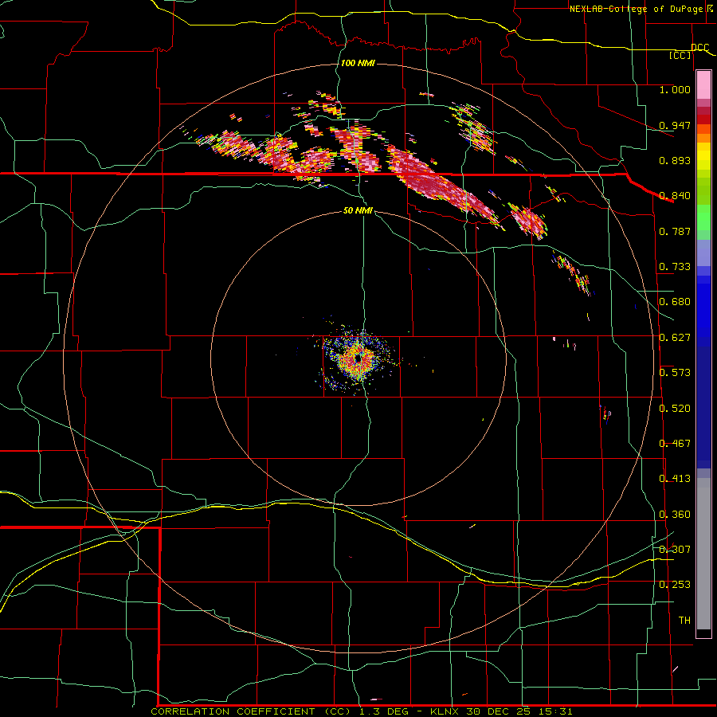717x717 pixels.
Task: Pick the gray bottom segment of color bar
Action: pos(703,554)
